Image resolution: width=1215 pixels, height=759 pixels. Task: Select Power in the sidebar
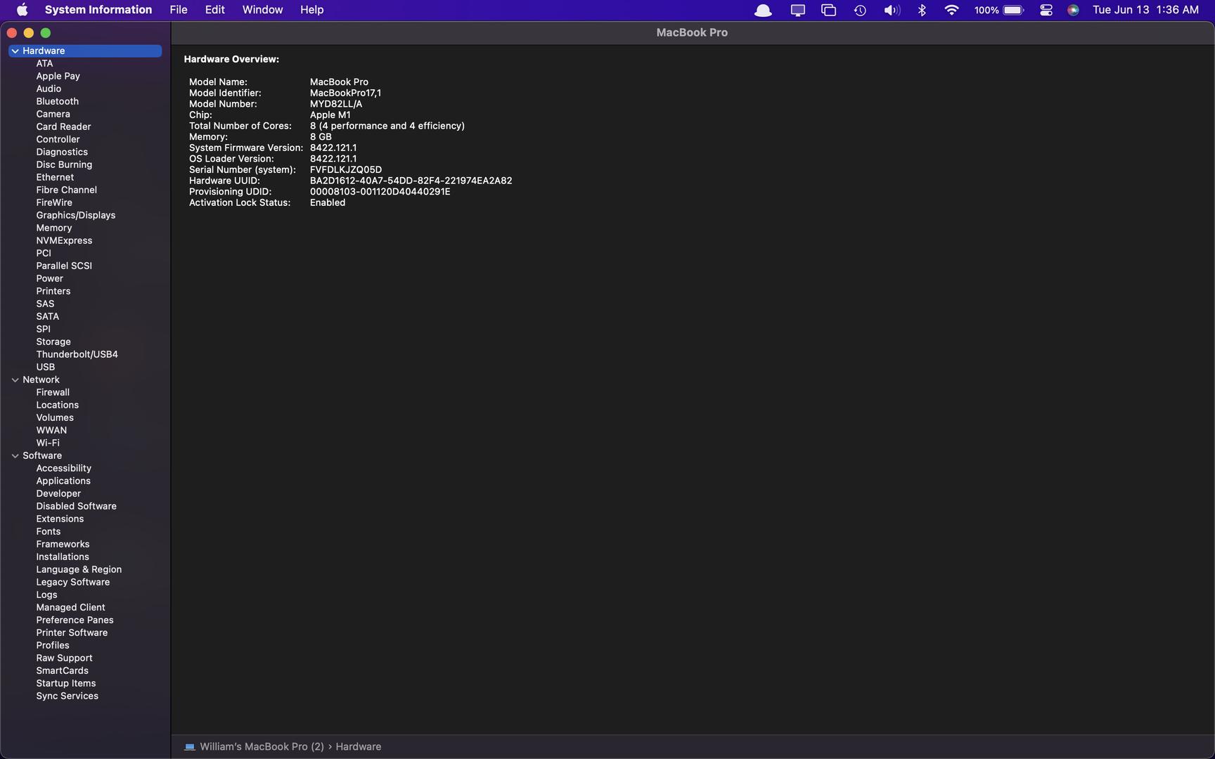pos(49,278)
